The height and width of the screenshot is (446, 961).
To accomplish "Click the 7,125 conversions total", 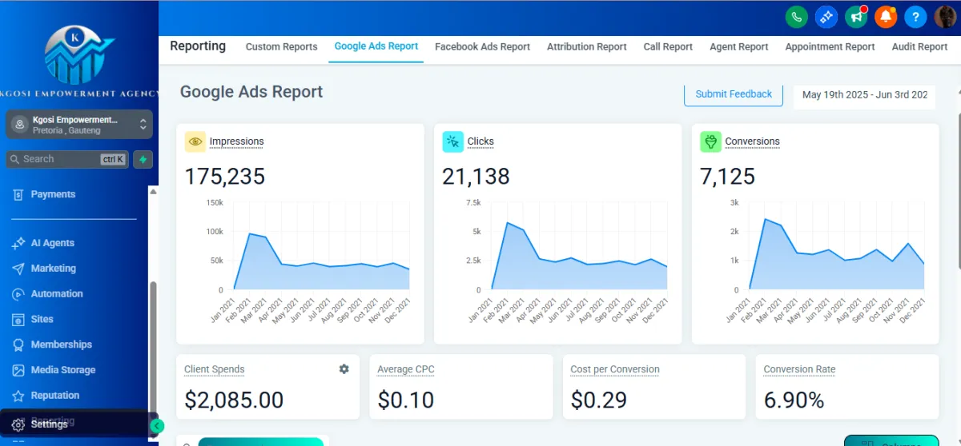I will tap(727, 177).
